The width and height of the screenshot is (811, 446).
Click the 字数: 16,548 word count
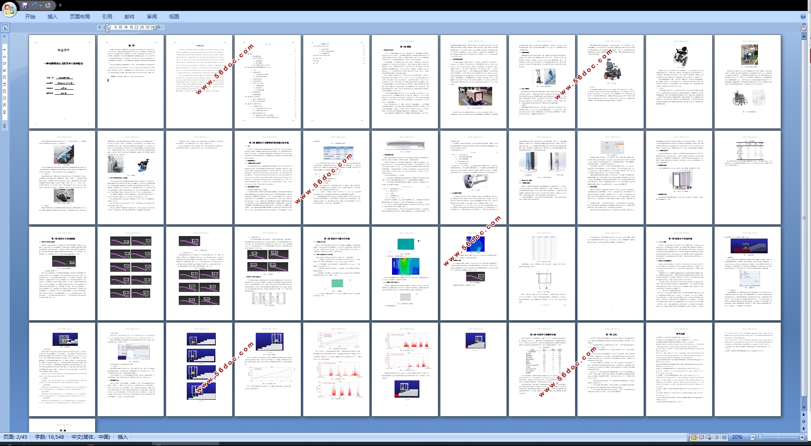point(49,437)
